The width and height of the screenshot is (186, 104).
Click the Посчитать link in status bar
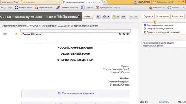point(164,102)
